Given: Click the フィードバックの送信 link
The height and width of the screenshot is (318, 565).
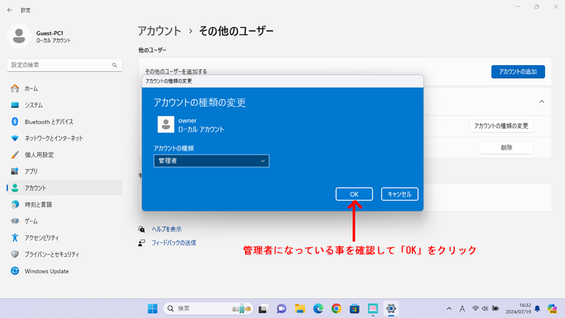Looking at the screenshot, I should click(x=174, y=242).
